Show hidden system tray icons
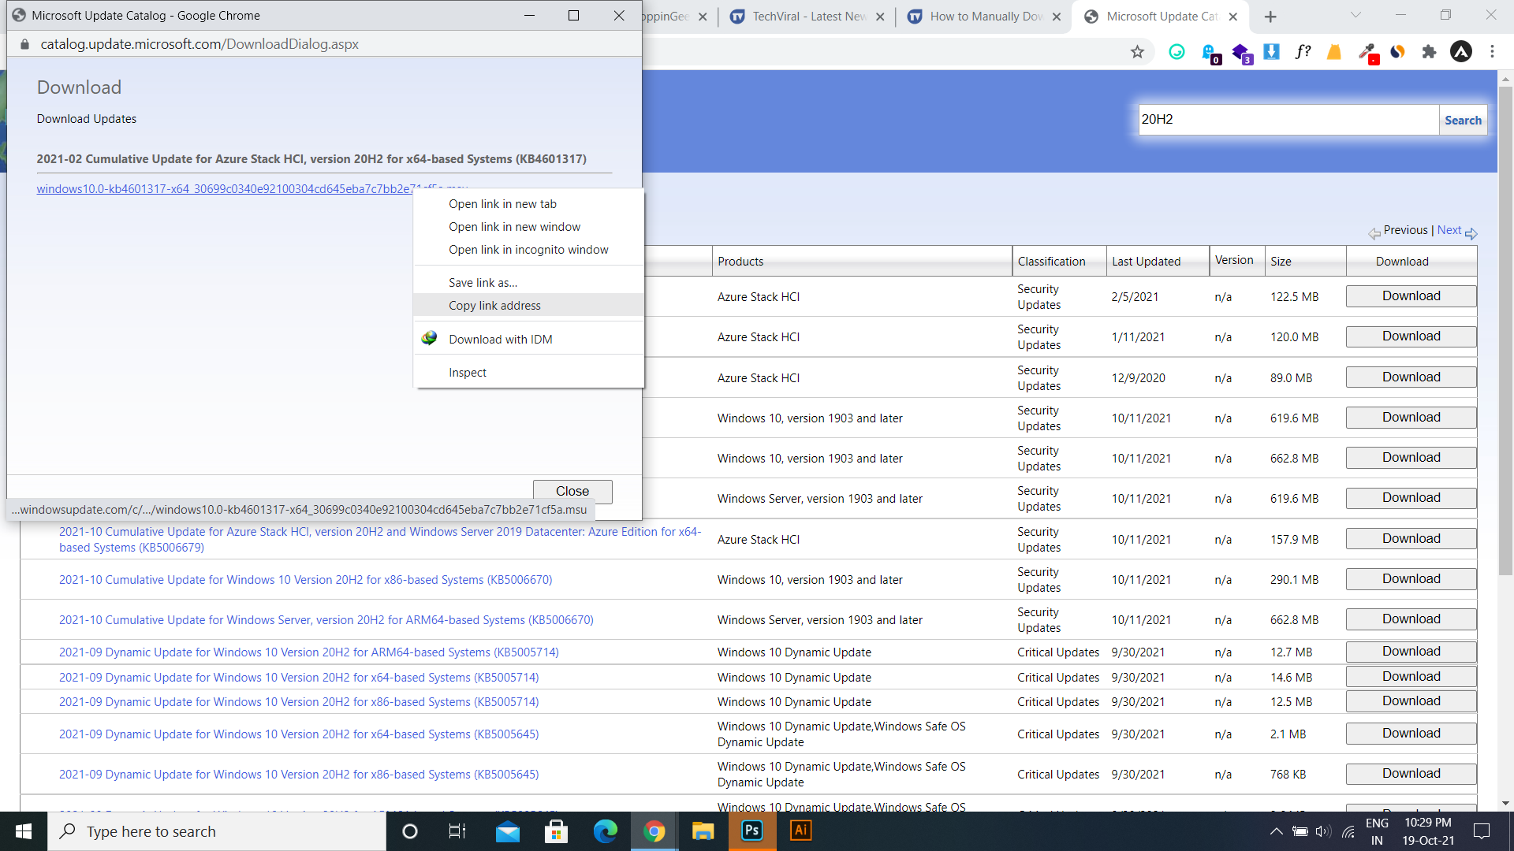The height and width of the screenshot is (851, 1514). point(1276,831)
